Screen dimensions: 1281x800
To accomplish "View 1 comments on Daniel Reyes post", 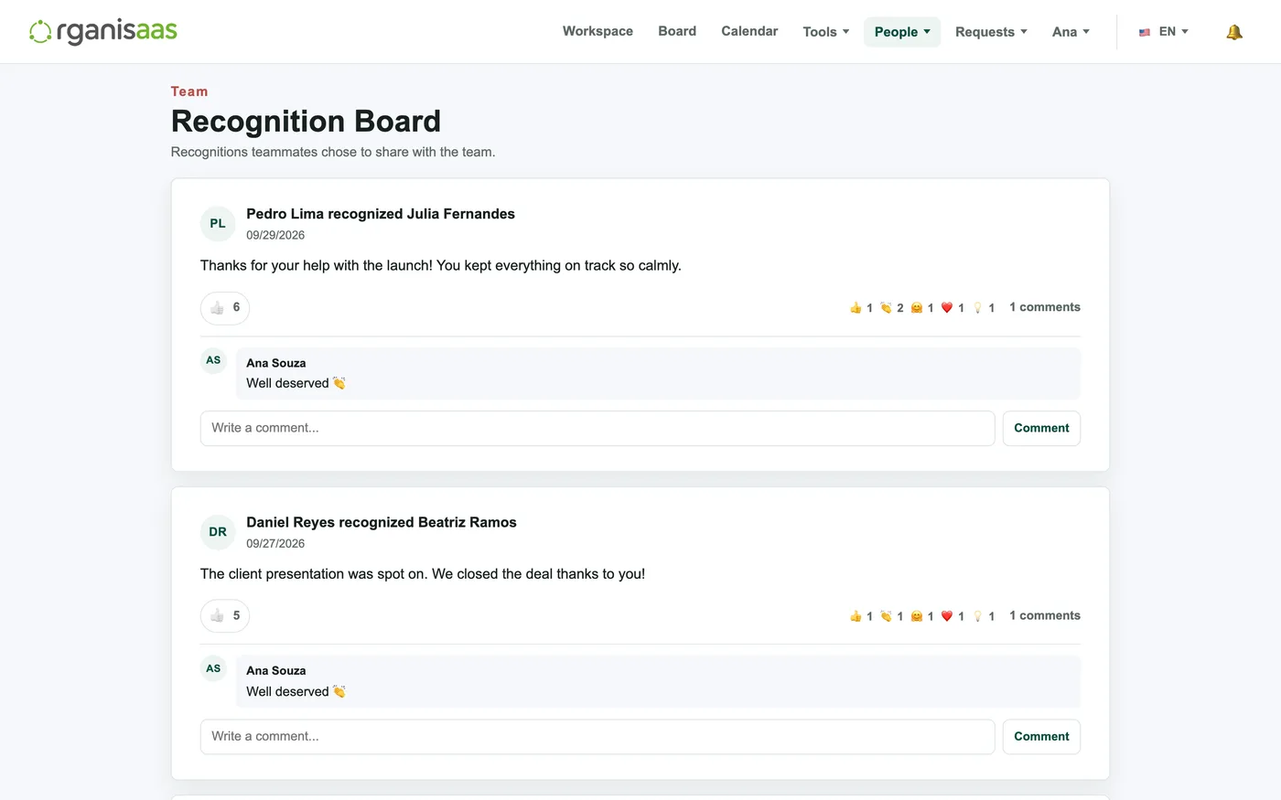I will click(1045, 615).
